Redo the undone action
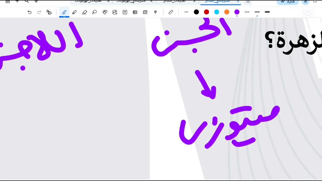The image size is (322, 181). coord(39,12)
